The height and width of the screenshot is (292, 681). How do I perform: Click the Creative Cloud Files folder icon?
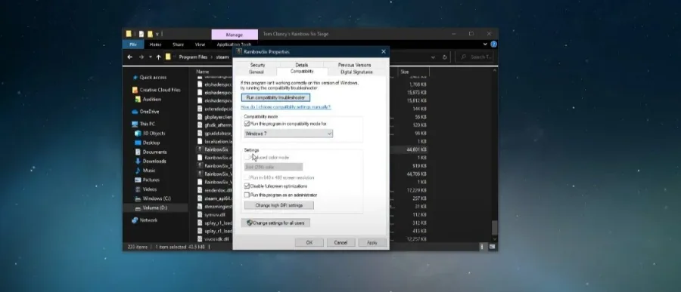[x=135, y=90]
